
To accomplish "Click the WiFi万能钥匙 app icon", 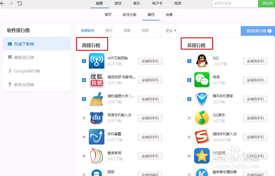I will 96,61.
